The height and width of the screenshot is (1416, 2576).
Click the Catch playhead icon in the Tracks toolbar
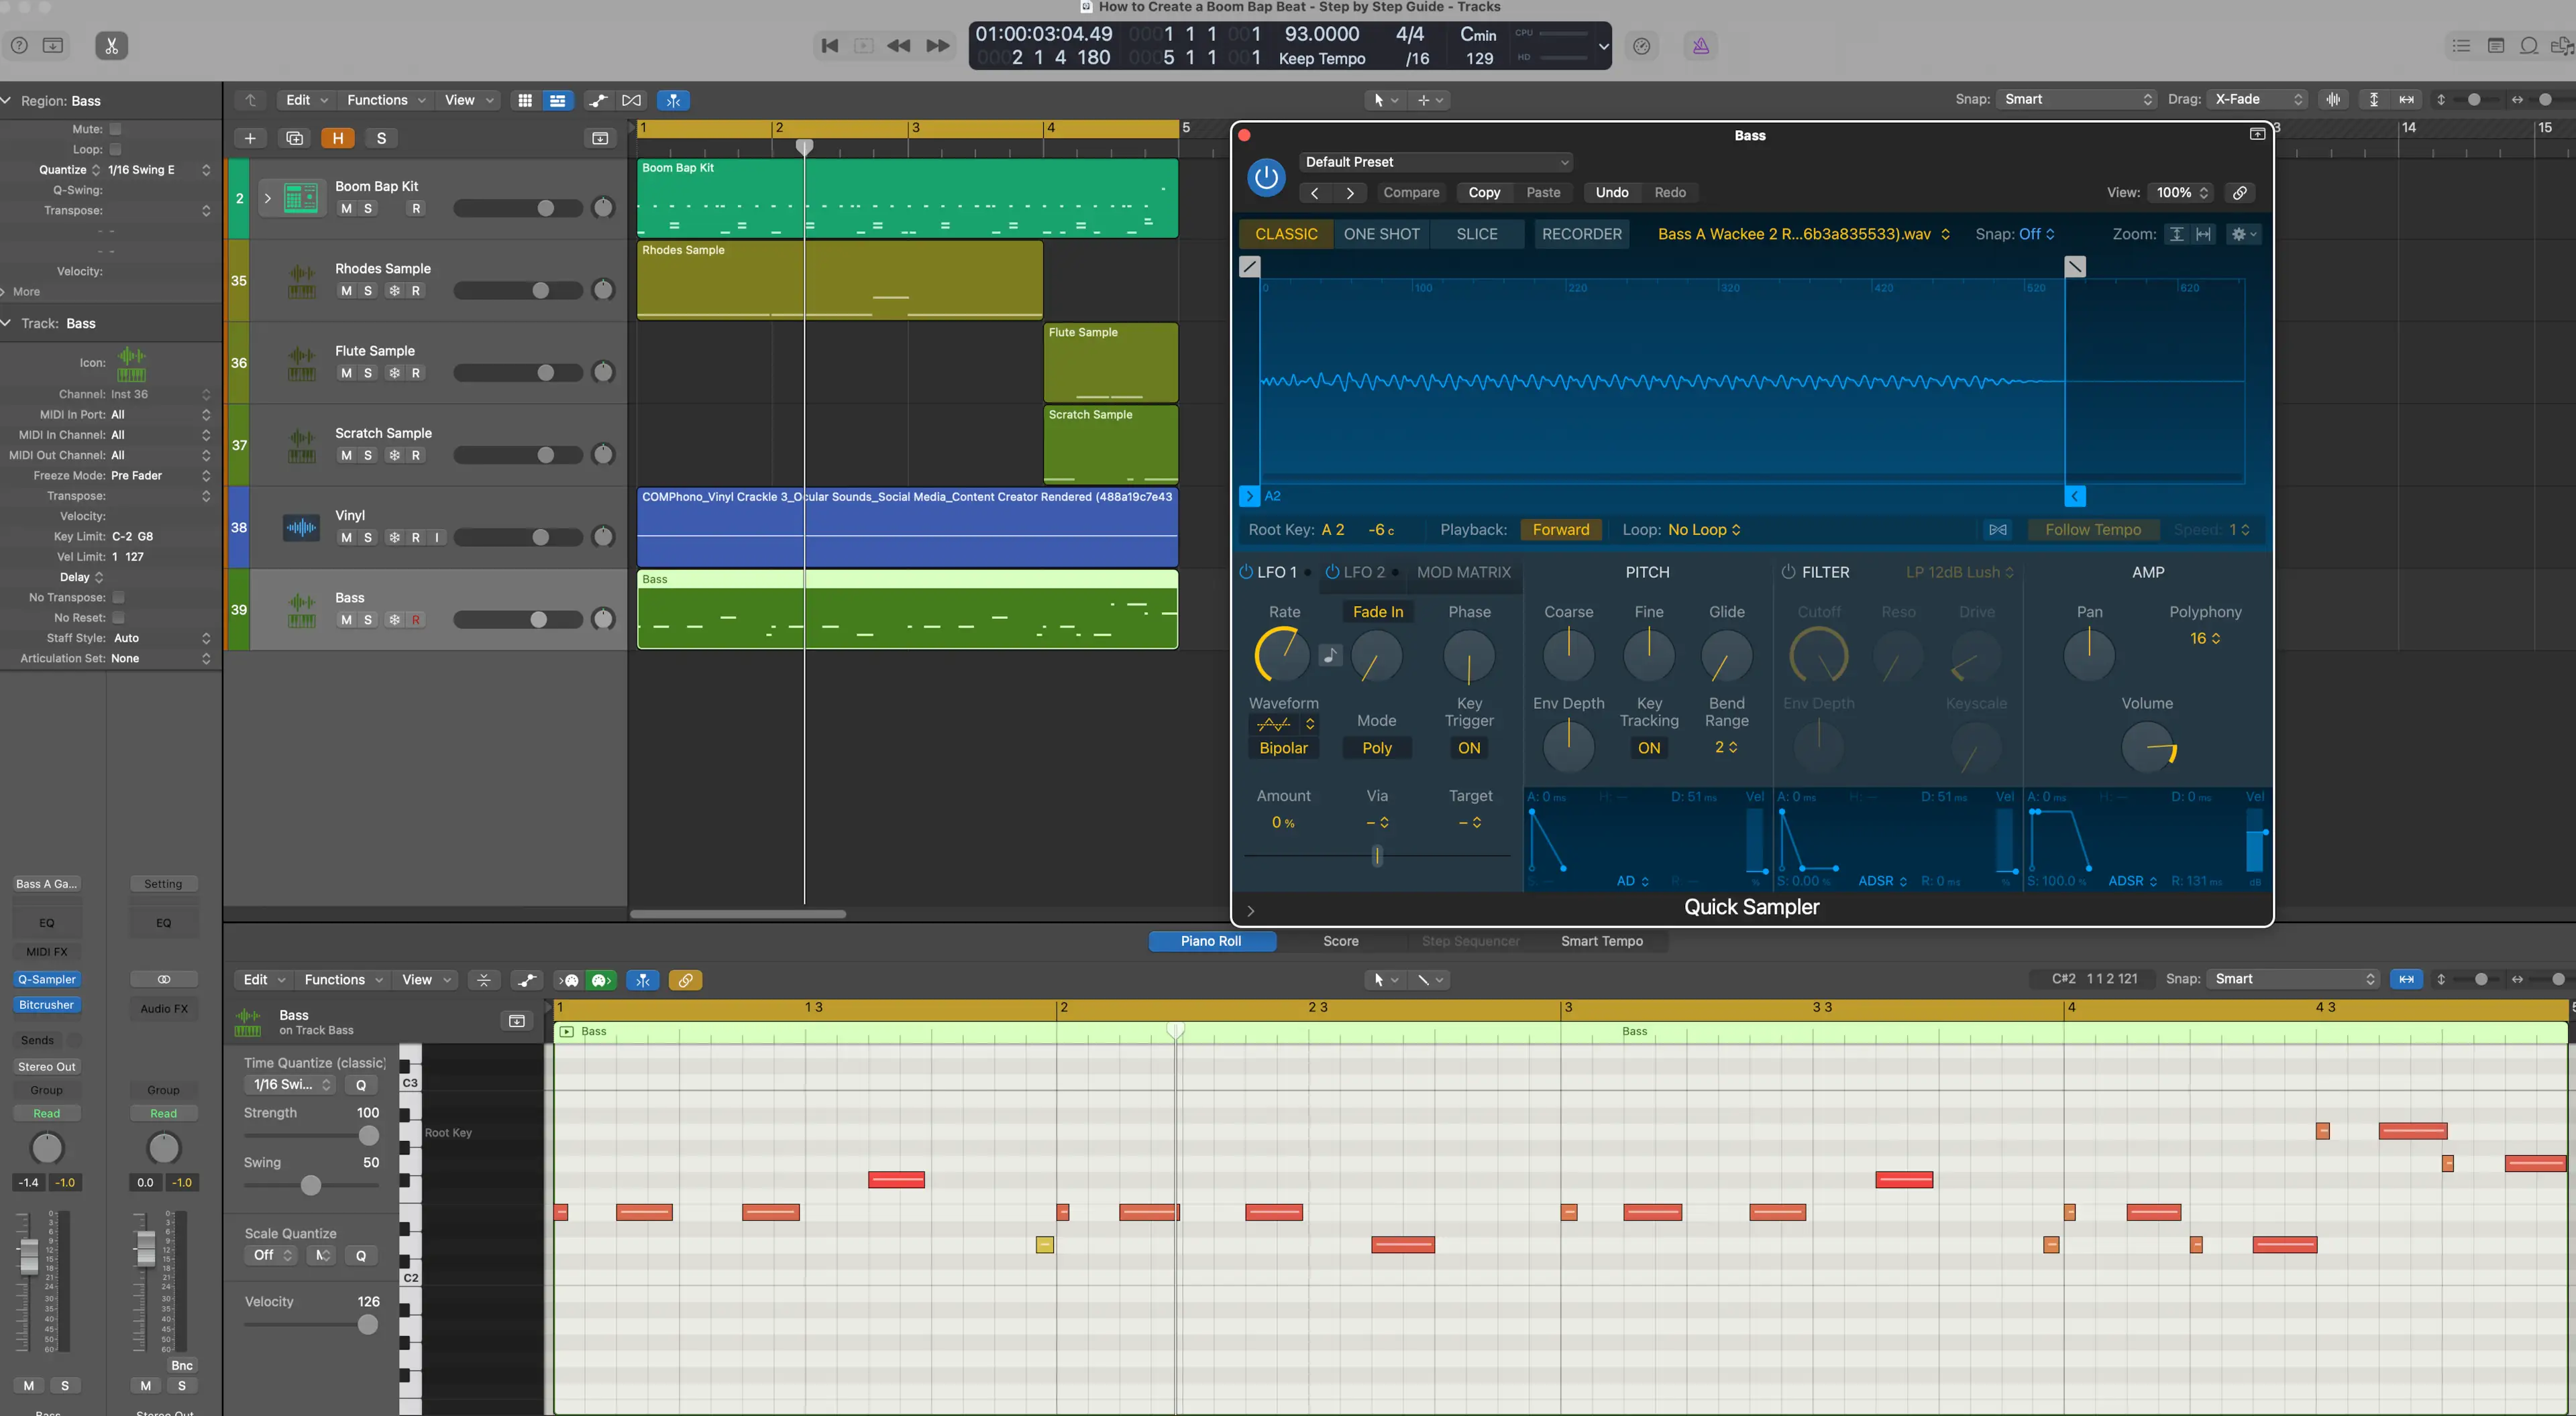[x=673, y=101]
